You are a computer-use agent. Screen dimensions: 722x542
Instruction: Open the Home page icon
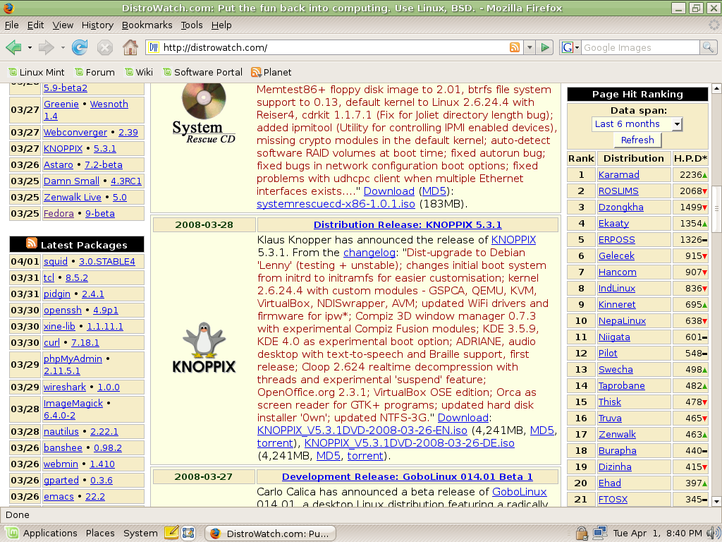click(x=130, y=47)
